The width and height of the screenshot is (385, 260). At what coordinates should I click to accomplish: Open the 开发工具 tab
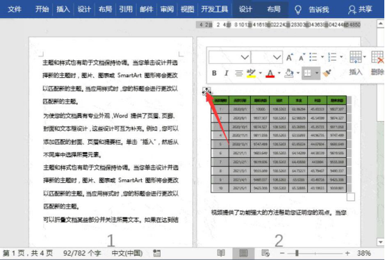(x=215, y=9)
